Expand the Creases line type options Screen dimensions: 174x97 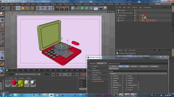(127, 78)
